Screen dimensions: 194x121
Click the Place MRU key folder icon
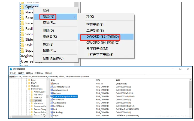tap(32, 104)
